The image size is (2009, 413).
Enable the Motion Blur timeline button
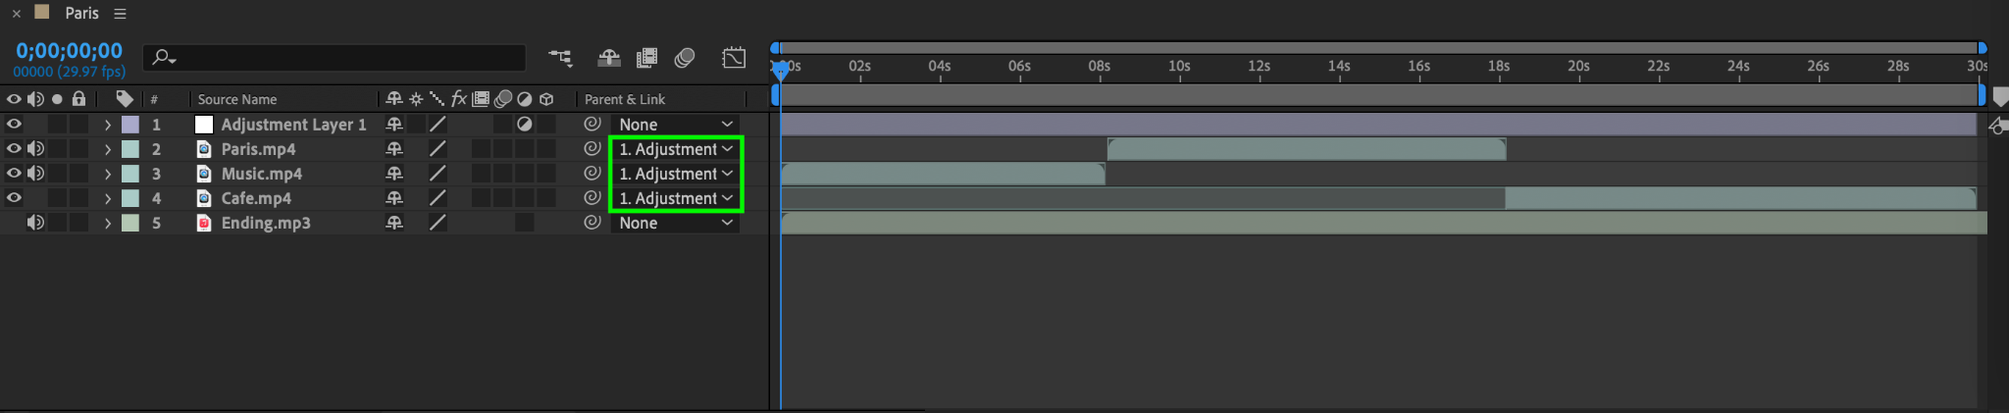tap(685, 58)
